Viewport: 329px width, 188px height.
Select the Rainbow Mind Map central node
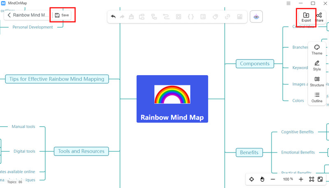tap(172, 99)
